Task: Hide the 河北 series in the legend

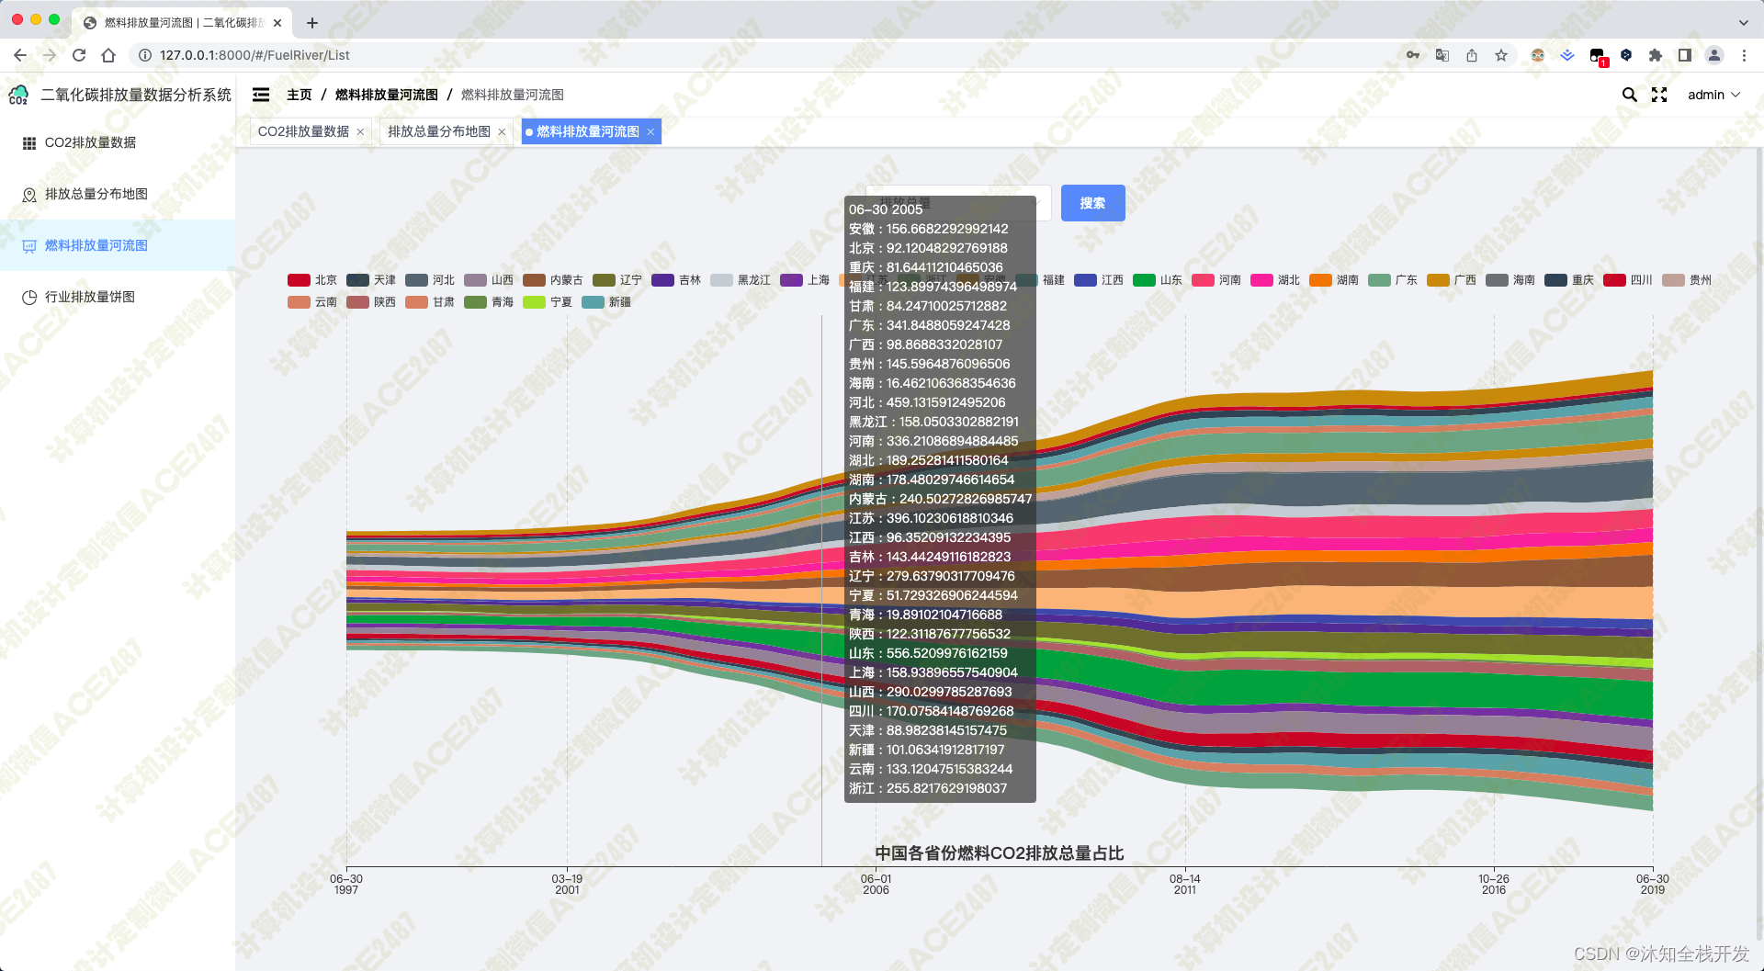Action: tap(430, 280)
